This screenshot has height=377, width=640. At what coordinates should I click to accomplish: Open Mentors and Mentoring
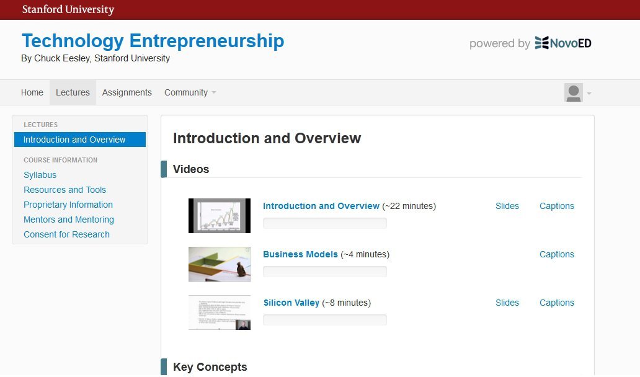click(68, 220)
